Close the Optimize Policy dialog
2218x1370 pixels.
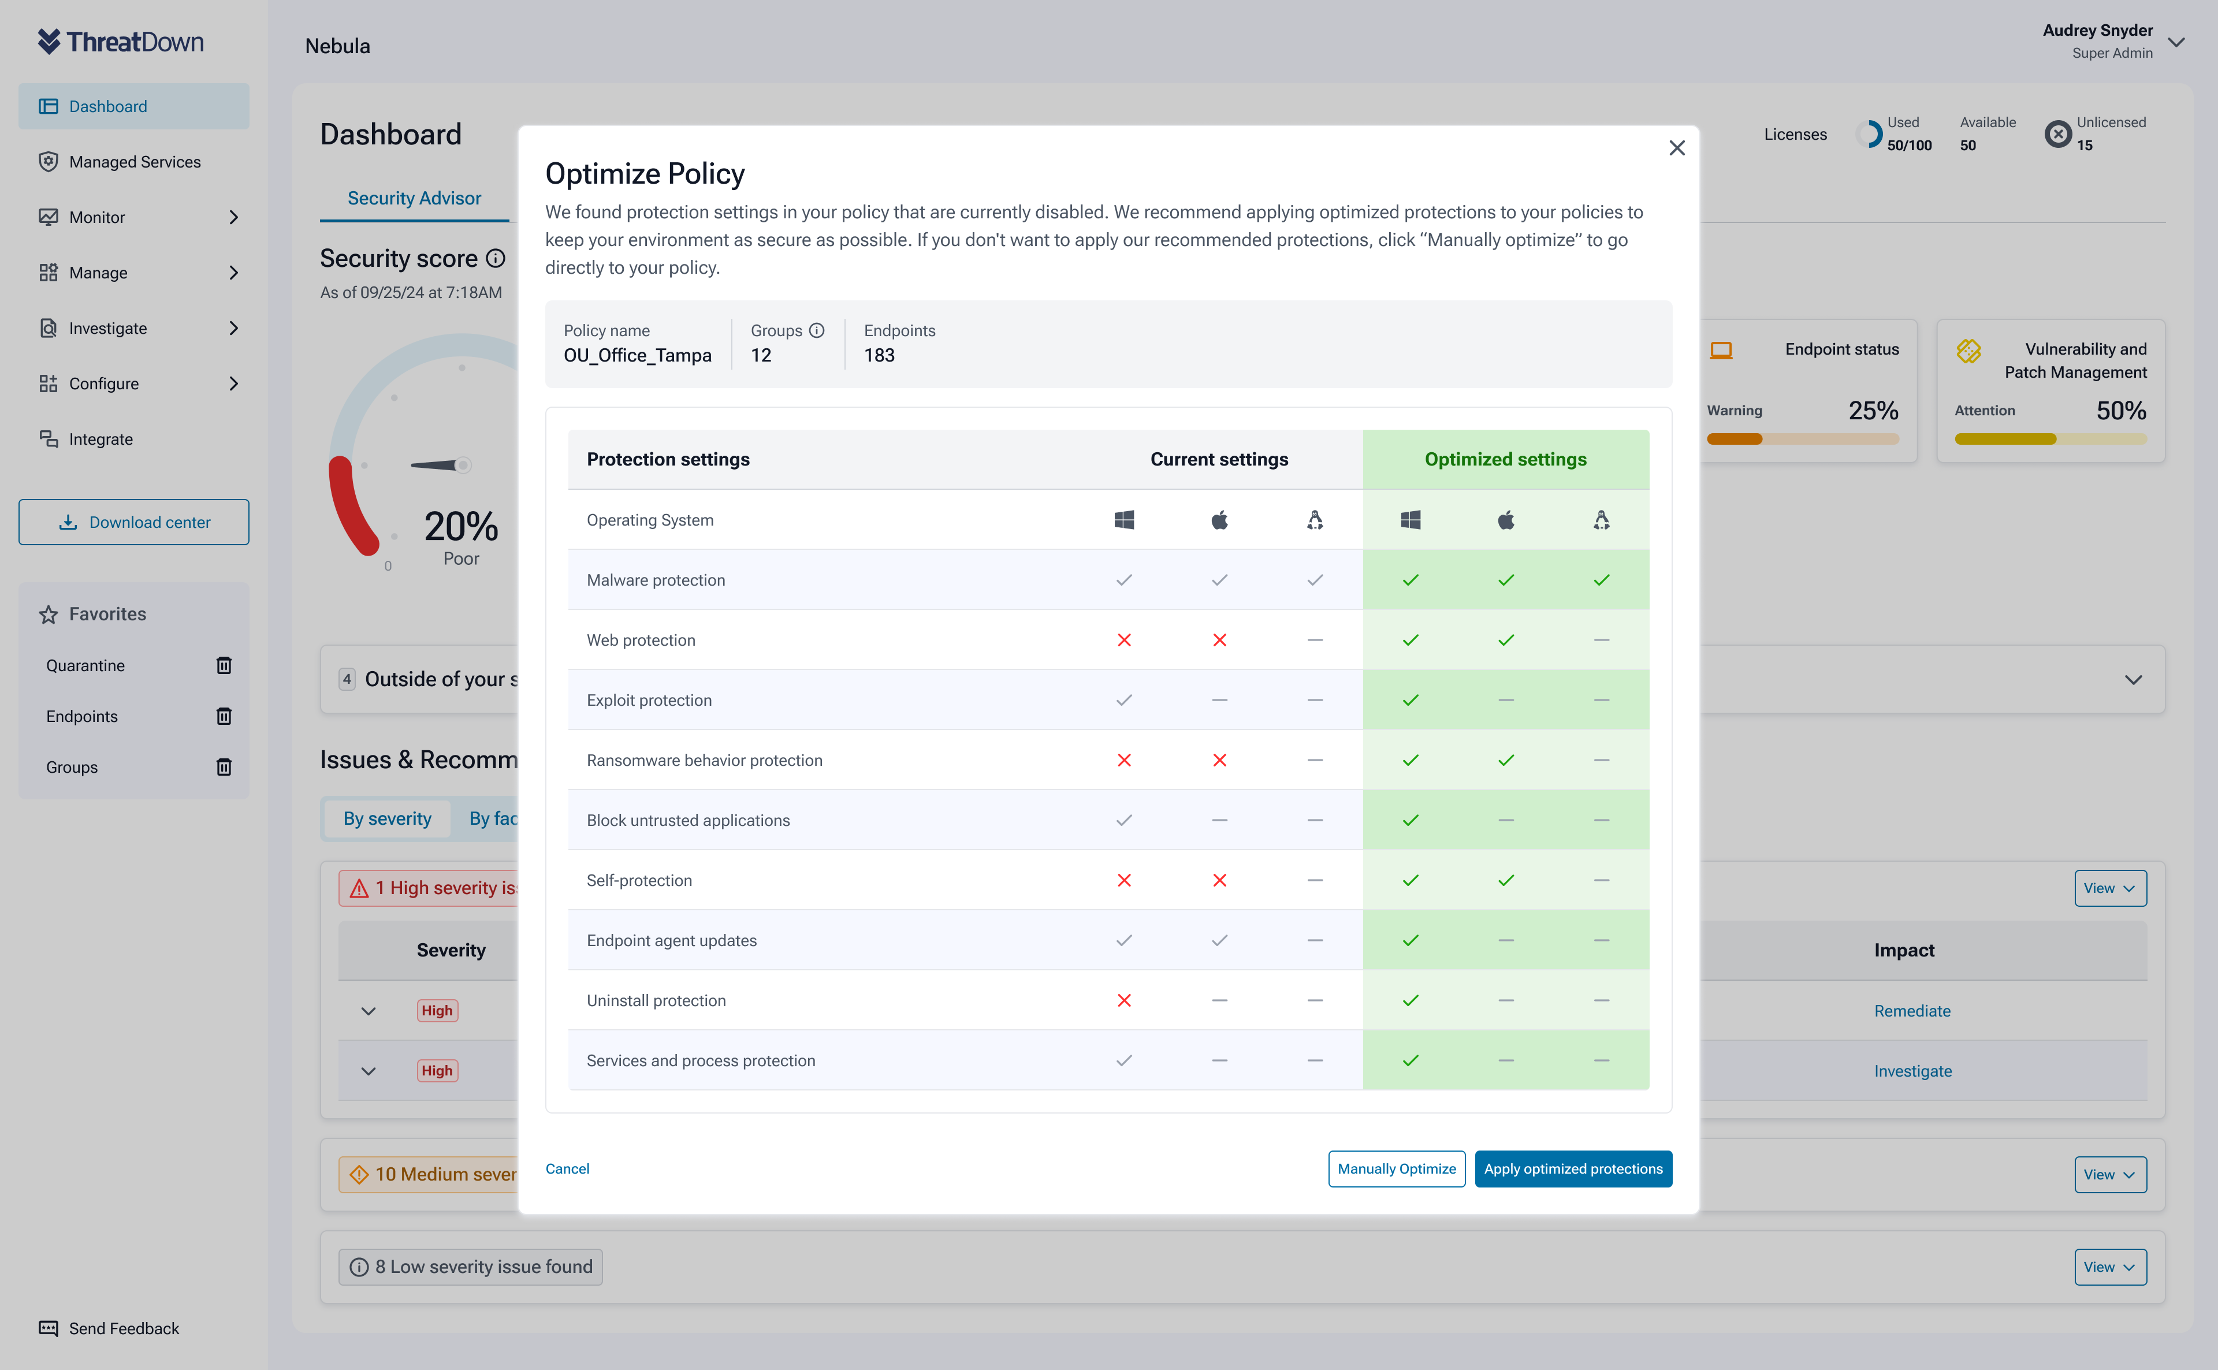pos(1676,148)
